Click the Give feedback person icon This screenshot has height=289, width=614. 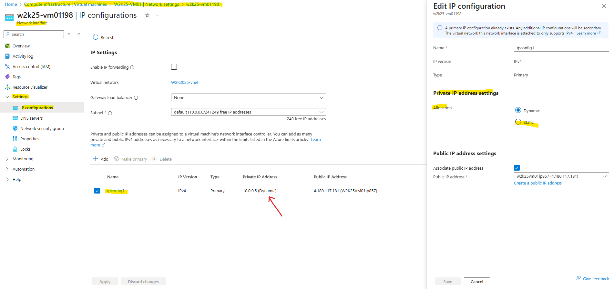tap(578, 278)
